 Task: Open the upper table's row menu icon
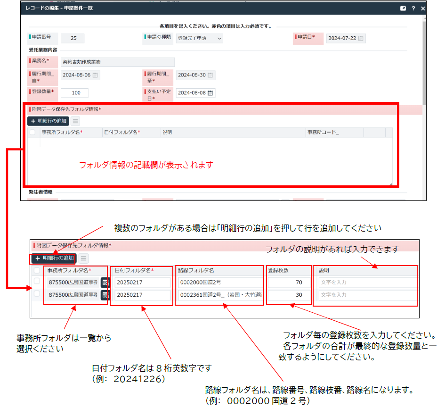[76, 121]
